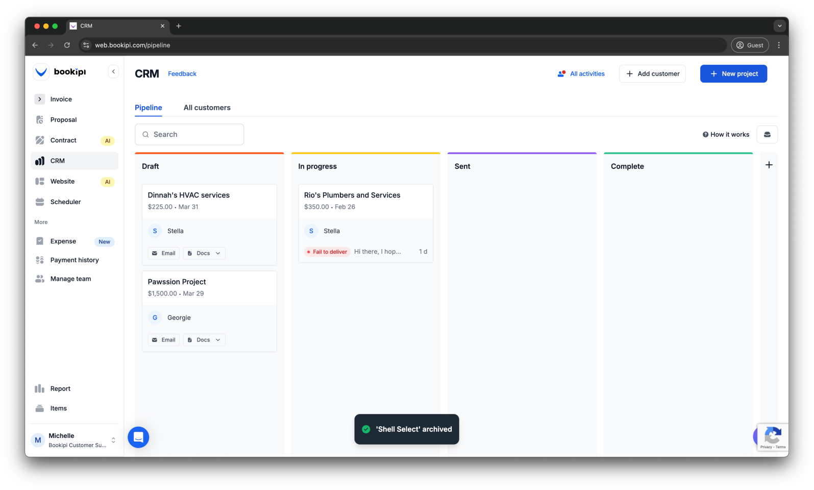Open Pawssion Project card
The width and height of the screenshot is (814, 490).
click(209, 311)
